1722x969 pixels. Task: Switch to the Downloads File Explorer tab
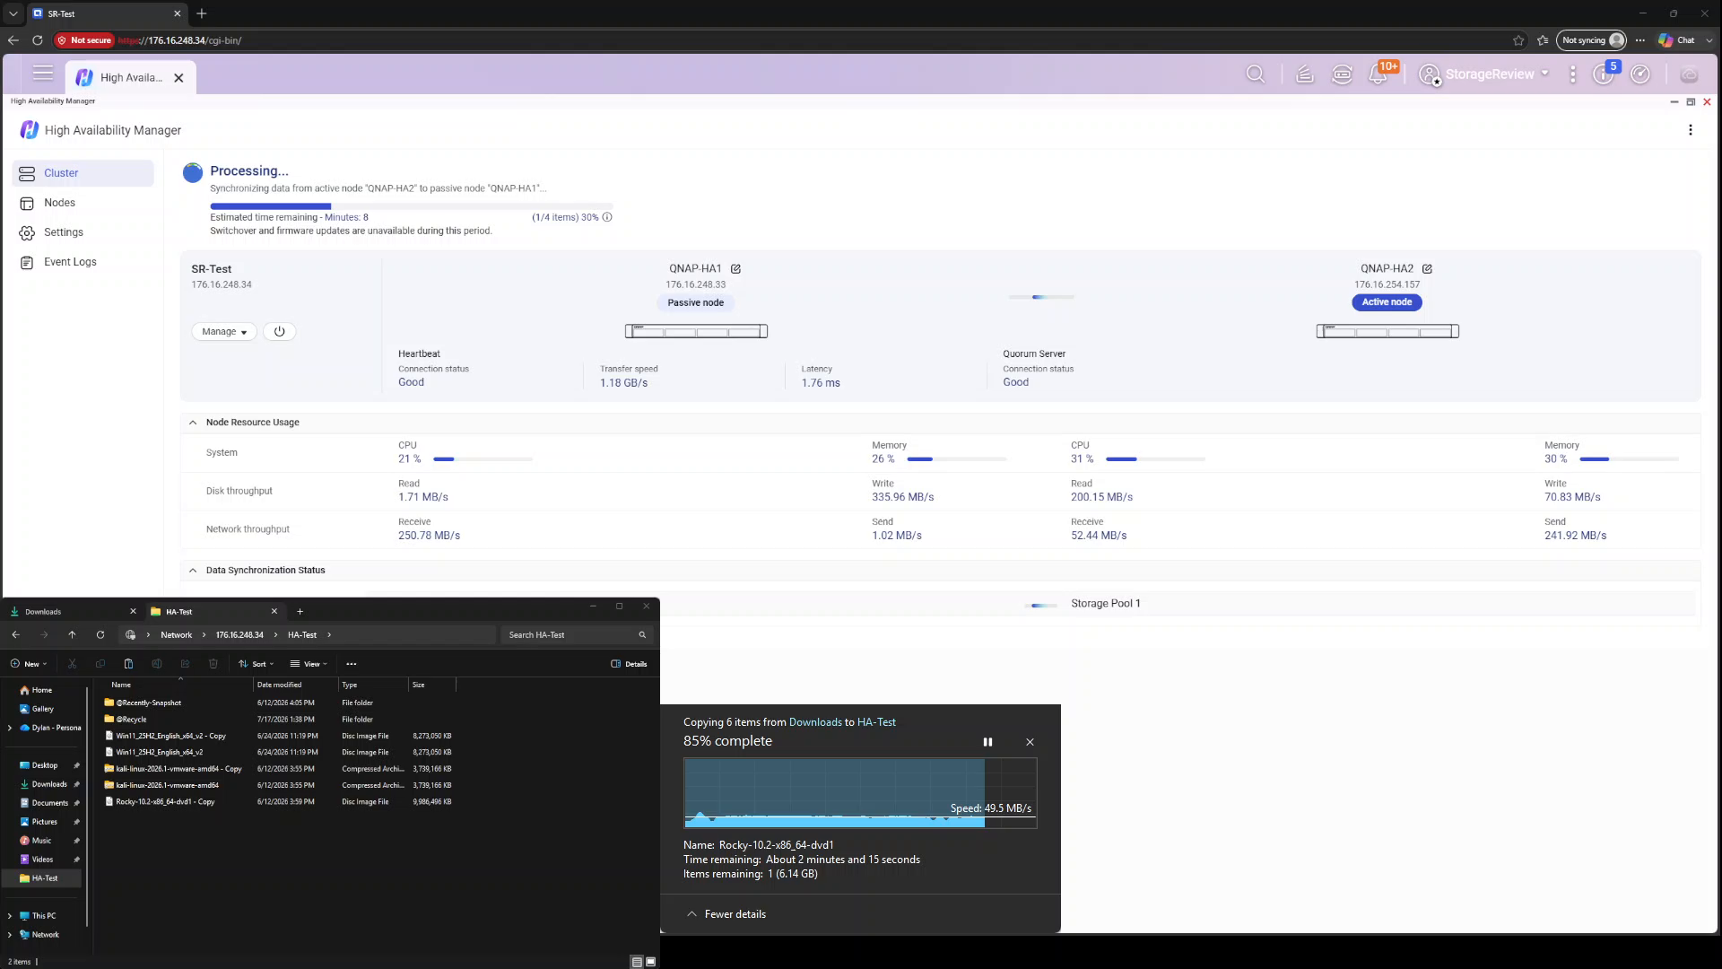[72, 612]
